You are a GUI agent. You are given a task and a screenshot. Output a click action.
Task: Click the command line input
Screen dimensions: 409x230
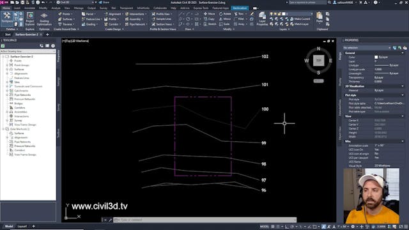tap(205, 220)
